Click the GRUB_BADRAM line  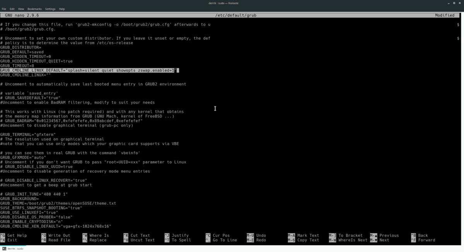point(72,121)
